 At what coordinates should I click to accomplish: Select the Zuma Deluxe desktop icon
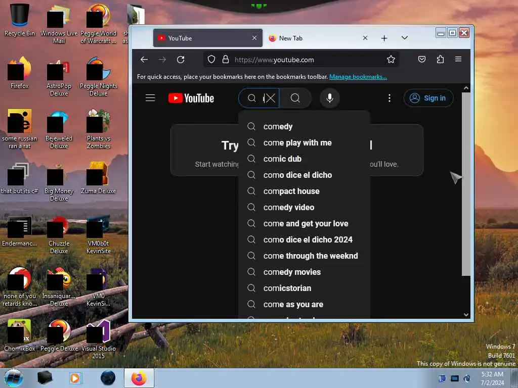click(x=99, y=178)
